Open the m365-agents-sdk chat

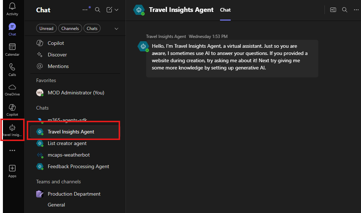click(75, 119)
